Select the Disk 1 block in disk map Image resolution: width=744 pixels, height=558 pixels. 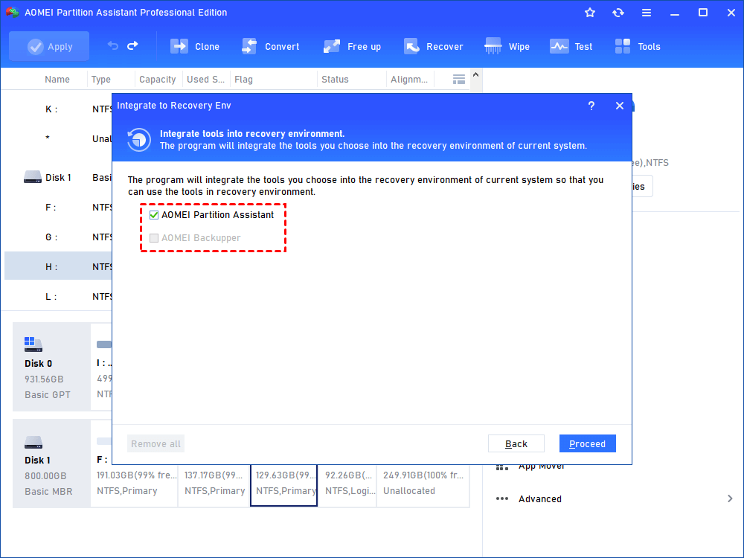(x=51, y=464)
